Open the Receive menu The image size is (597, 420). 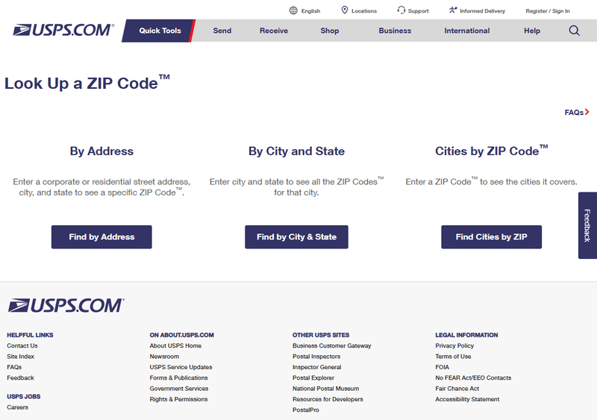(274, 31)
